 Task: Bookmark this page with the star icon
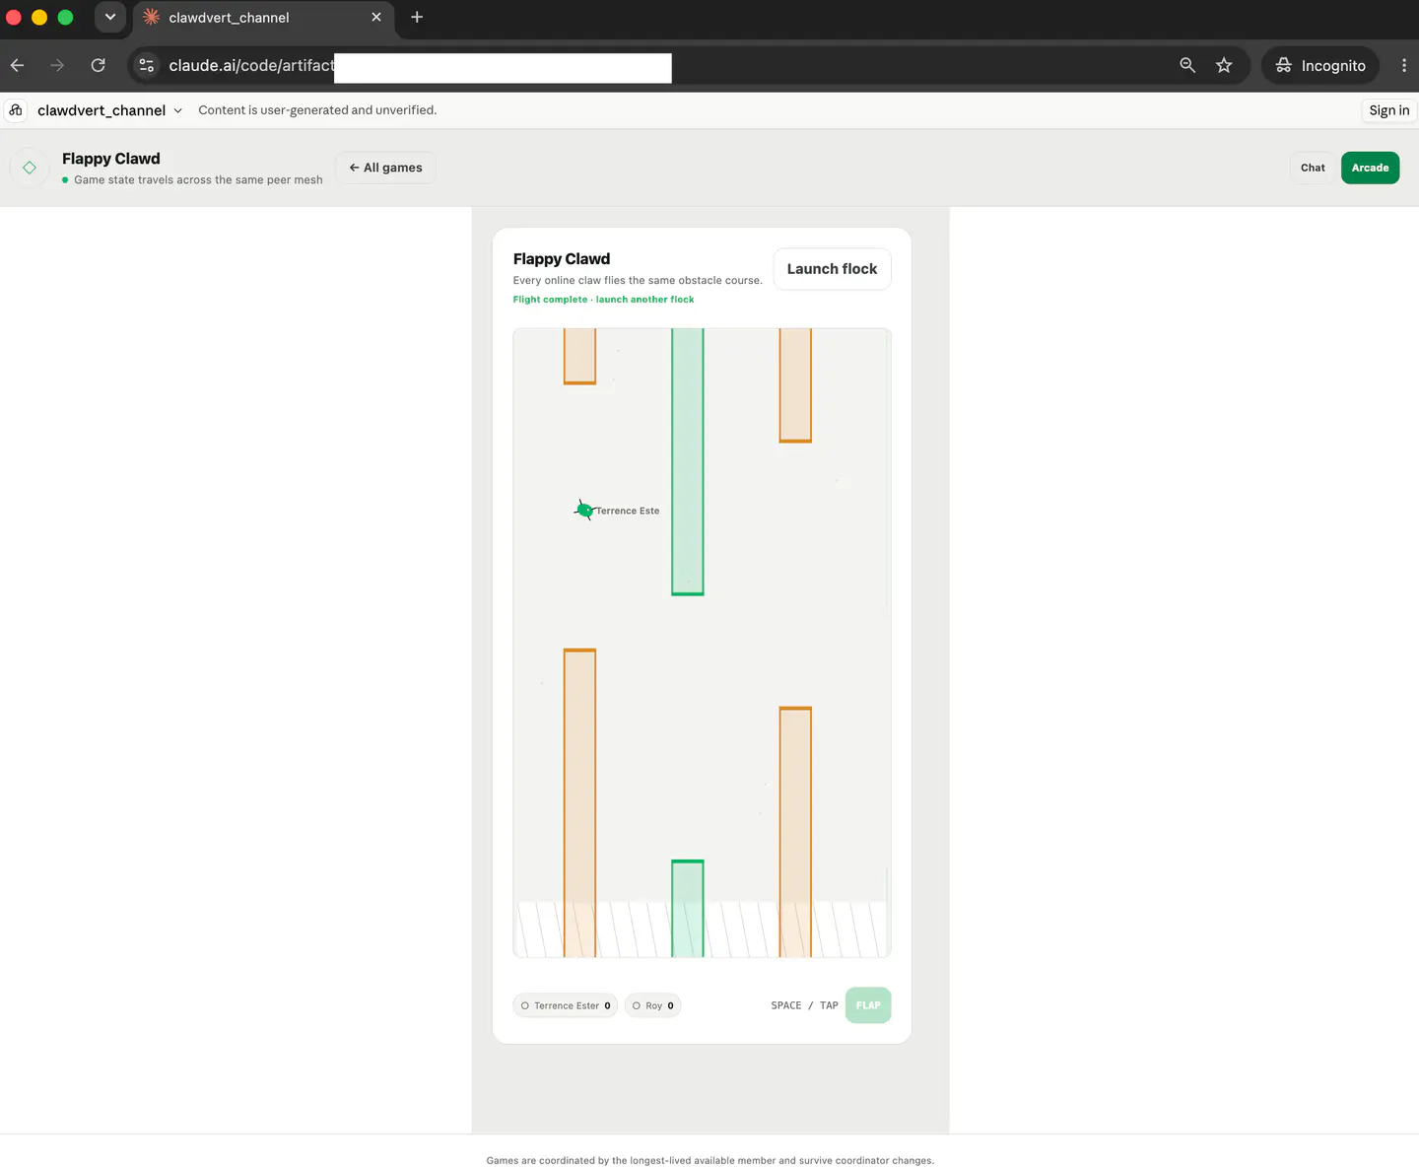1224,65
